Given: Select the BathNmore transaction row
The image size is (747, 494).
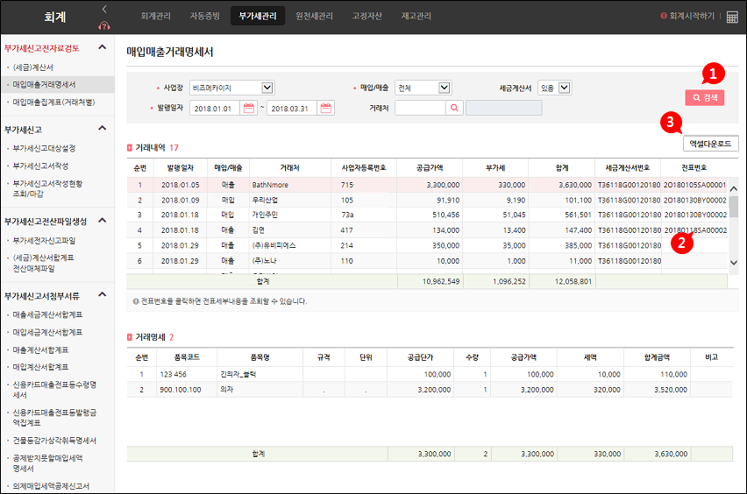Looking at the screenshot, I should pos(427,185).
